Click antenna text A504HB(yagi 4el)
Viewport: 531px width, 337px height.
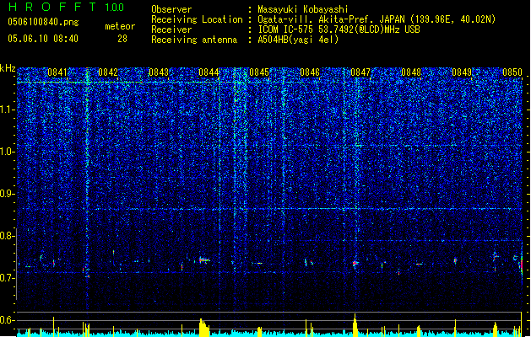(298, 40)
